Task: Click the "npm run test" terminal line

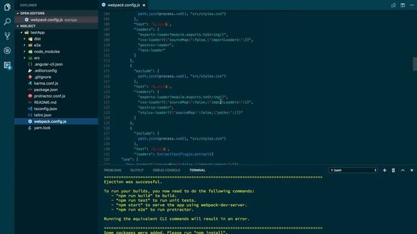Action: pyautogui.click(x=154, y=200)
